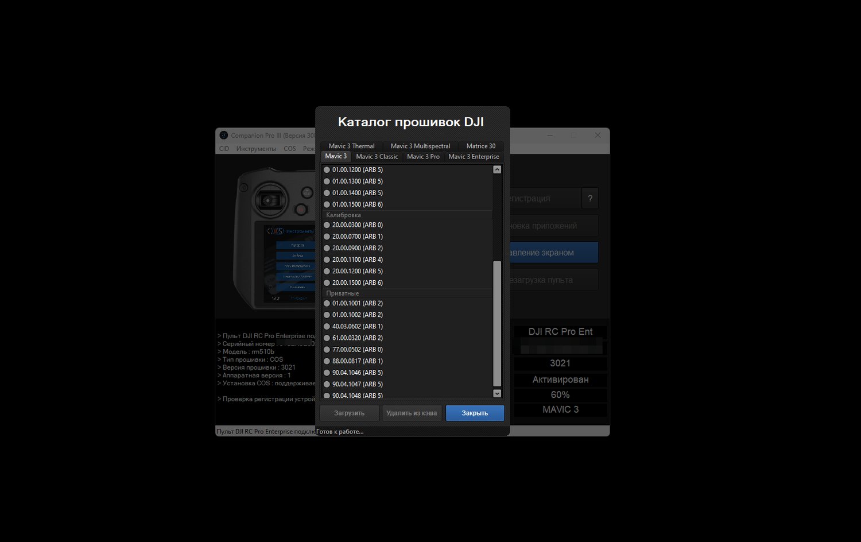Viewport: 861px width, 542px height.
Task: Click the Удалить из кэша button
Action: coord(412,413)
